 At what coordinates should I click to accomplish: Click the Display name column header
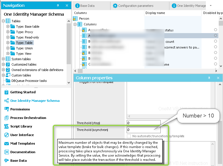[x=173, y=13]
